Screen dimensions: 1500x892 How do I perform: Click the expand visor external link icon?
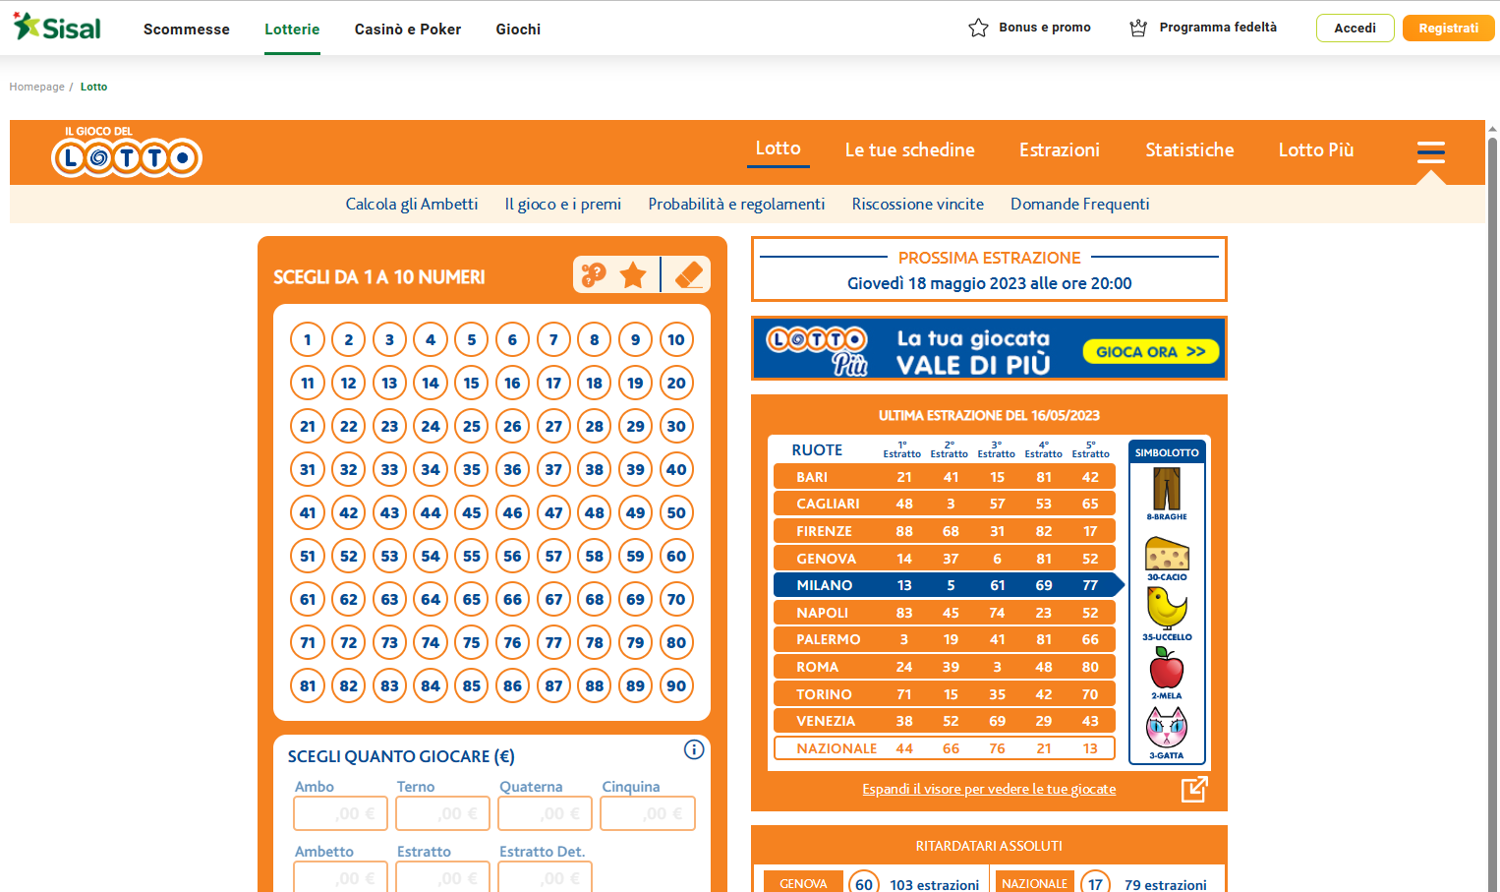pyautogui.click(x=1194, y=789)
